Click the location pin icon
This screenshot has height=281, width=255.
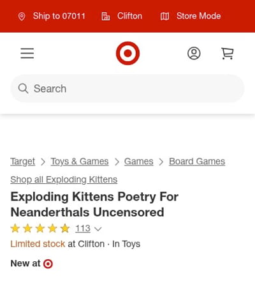coord(22,16)
